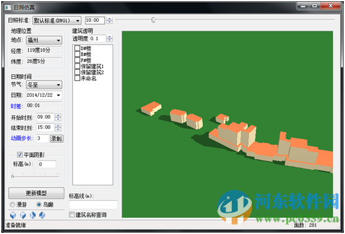
Task: Toggle the 平面阴影 checkbox
Action: 20,155
